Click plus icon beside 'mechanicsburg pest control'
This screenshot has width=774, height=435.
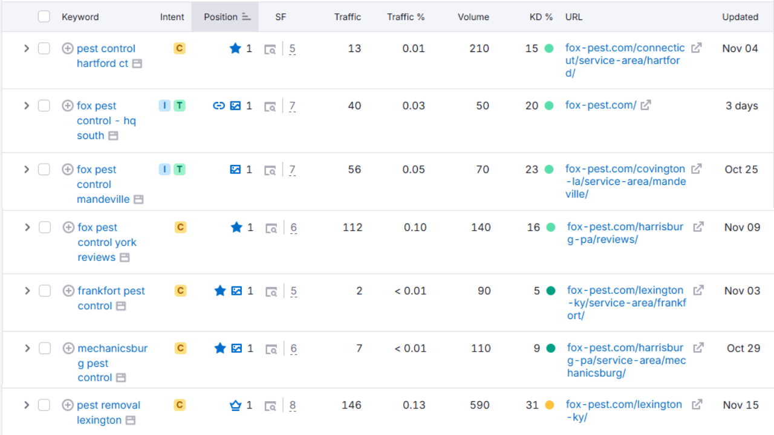click(x=69, y=348)
